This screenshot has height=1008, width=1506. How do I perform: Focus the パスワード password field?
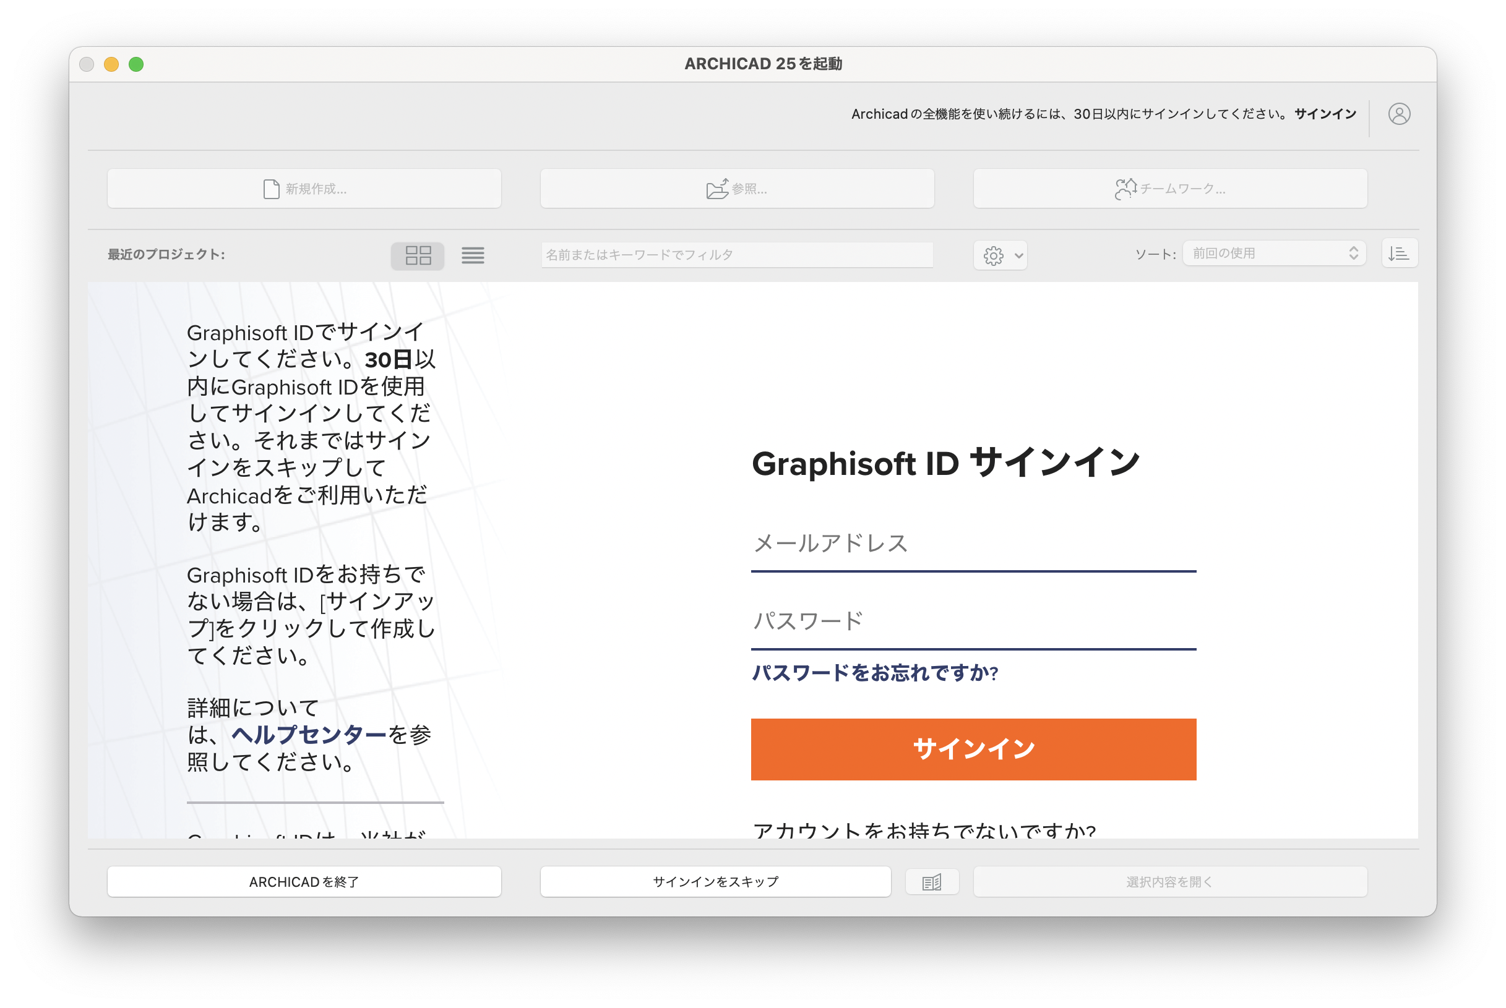973,622
